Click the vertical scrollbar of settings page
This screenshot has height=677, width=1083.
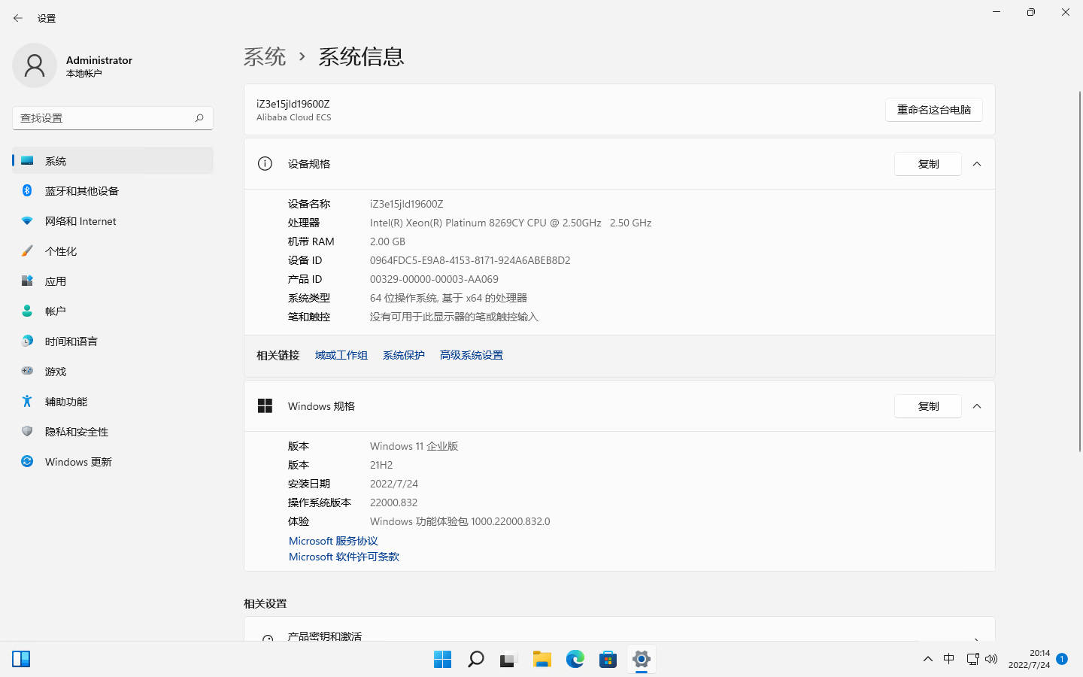pyautogui.click(x=1079, y=271)
